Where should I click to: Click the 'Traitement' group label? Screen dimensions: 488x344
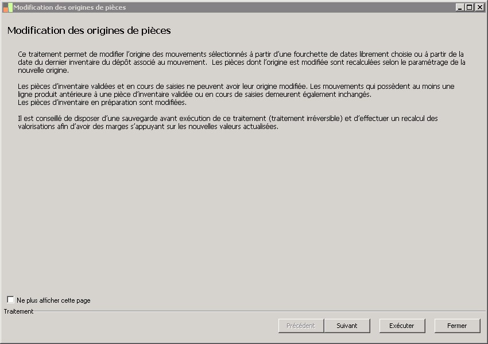pyautogui.click(x=18, y=311)
